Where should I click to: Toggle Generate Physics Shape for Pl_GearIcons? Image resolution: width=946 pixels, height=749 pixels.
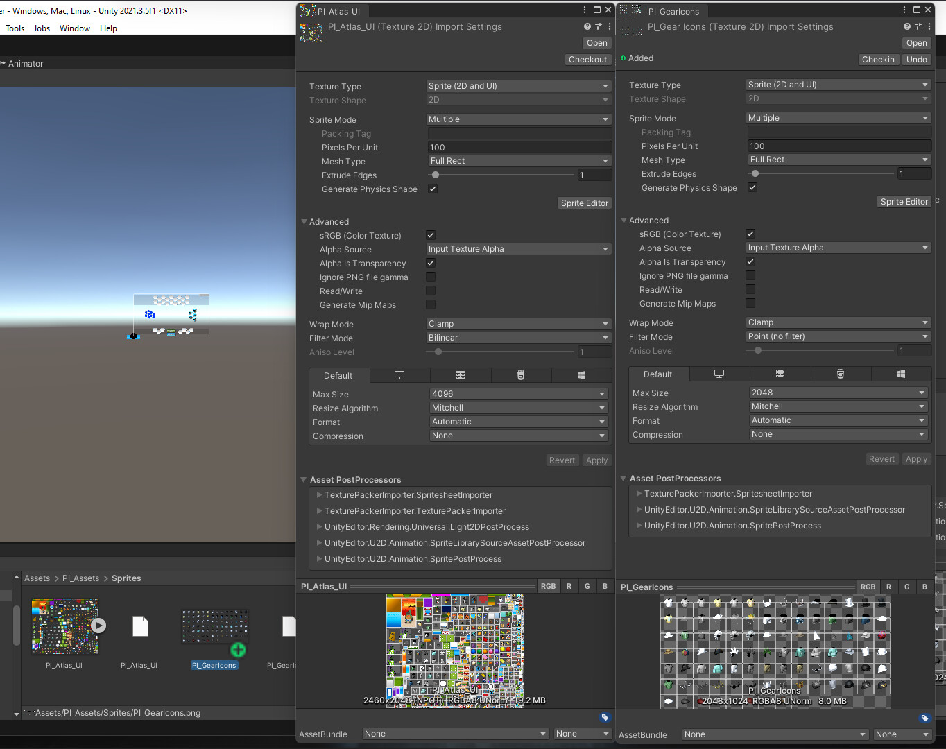click(x=752, y=187)
